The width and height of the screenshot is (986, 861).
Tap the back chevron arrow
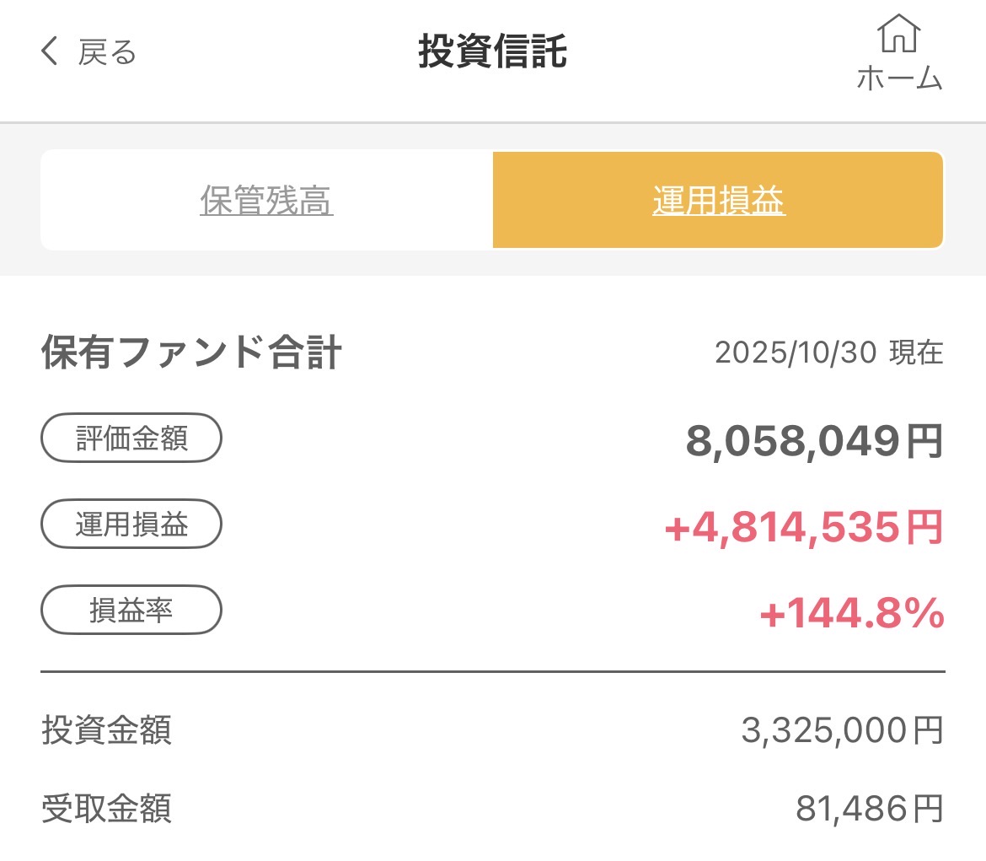(50, 52)
